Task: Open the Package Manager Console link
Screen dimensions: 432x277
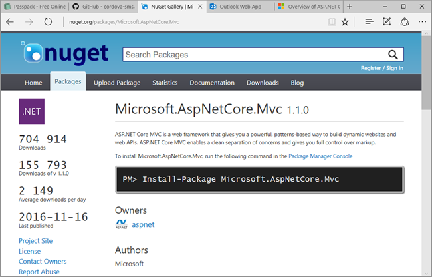Action: click(320, 156)
